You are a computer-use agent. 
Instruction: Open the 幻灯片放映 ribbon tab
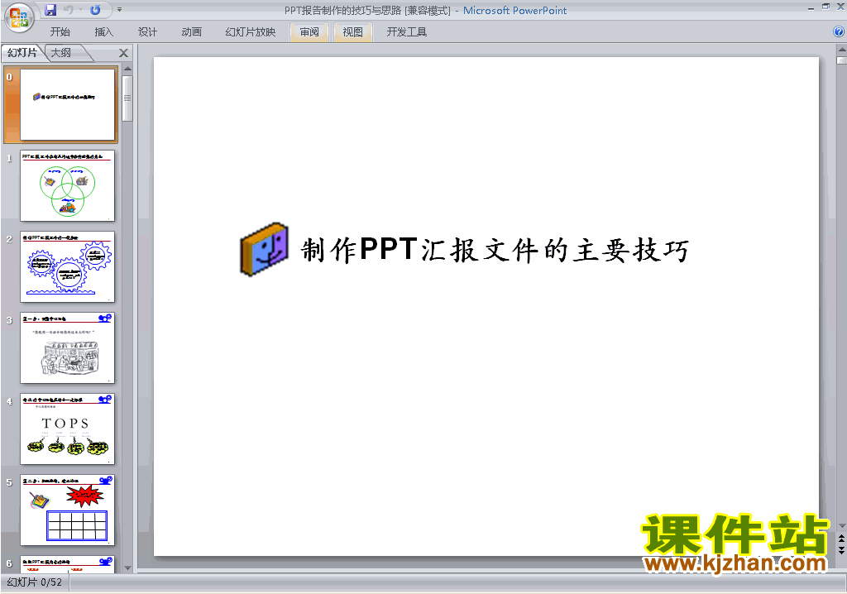click(250, 32)
